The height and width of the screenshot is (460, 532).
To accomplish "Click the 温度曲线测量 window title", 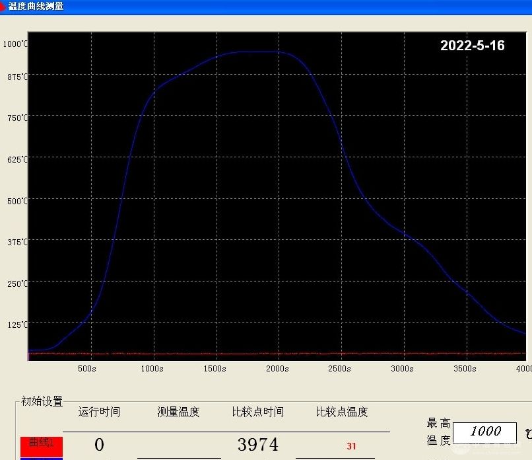I will tap(36, 6).
